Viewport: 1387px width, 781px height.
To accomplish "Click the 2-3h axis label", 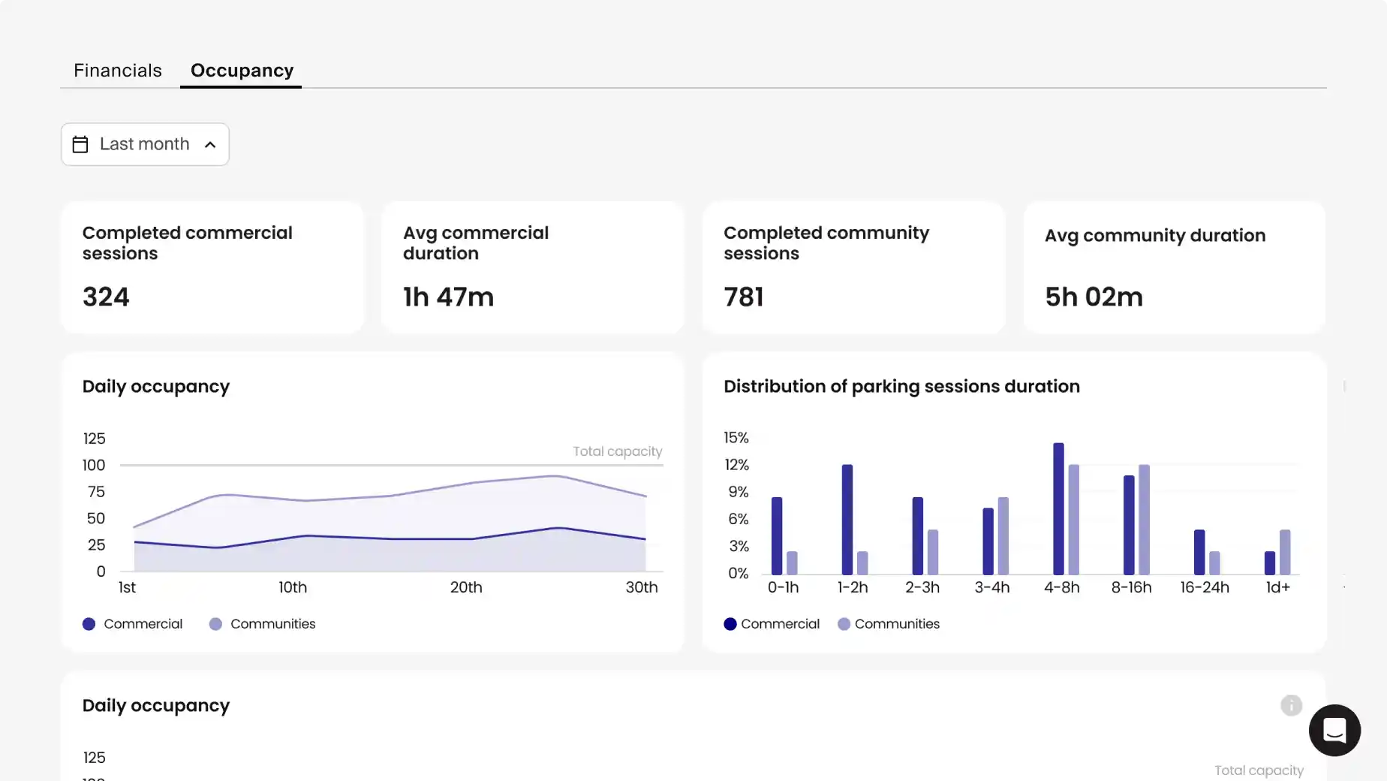I will point(922,587).
